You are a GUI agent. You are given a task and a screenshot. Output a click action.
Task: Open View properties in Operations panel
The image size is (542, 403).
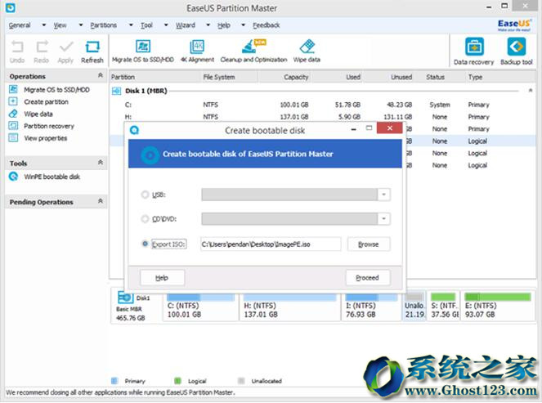pyautogui.click(x=46, y=138)
